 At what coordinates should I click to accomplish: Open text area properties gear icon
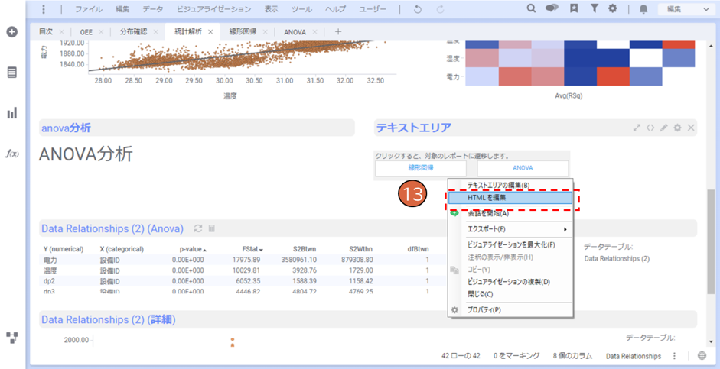coord(677,128)
